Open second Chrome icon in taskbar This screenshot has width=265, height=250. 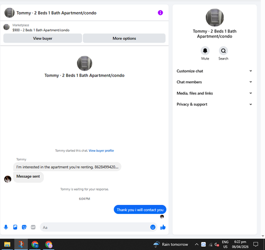click(x=49, y=244)
